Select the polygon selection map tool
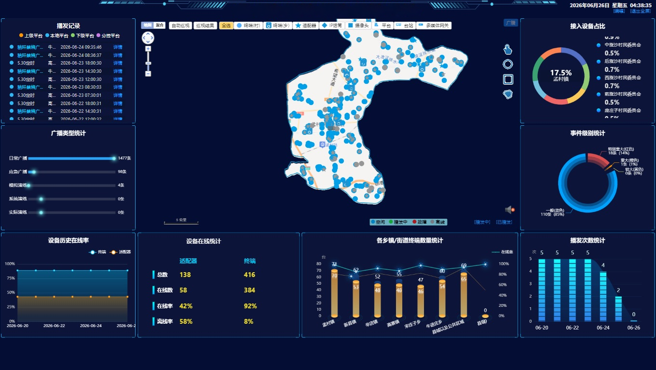Screen dimensions: 656x370 pos(507,94)
